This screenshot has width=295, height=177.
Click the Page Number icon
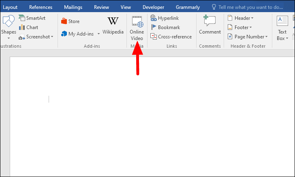230,37
